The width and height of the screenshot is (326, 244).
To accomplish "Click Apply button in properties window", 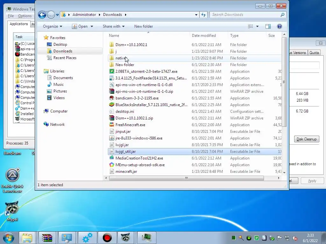I will coord(312,181).
